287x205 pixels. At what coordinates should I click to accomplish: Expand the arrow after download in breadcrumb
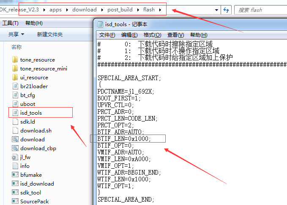(102, 10)
